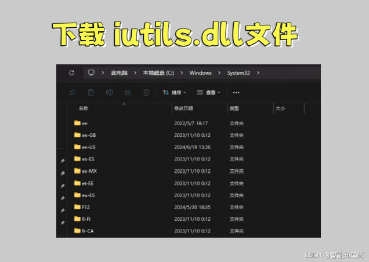
Task: Click the folder icon of en-GB
Action: tap(77, 134)
